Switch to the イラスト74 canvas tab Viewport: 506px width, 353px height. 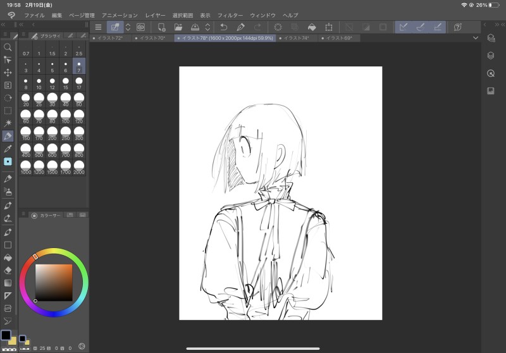pyautogui.click(x=297, y=38)
